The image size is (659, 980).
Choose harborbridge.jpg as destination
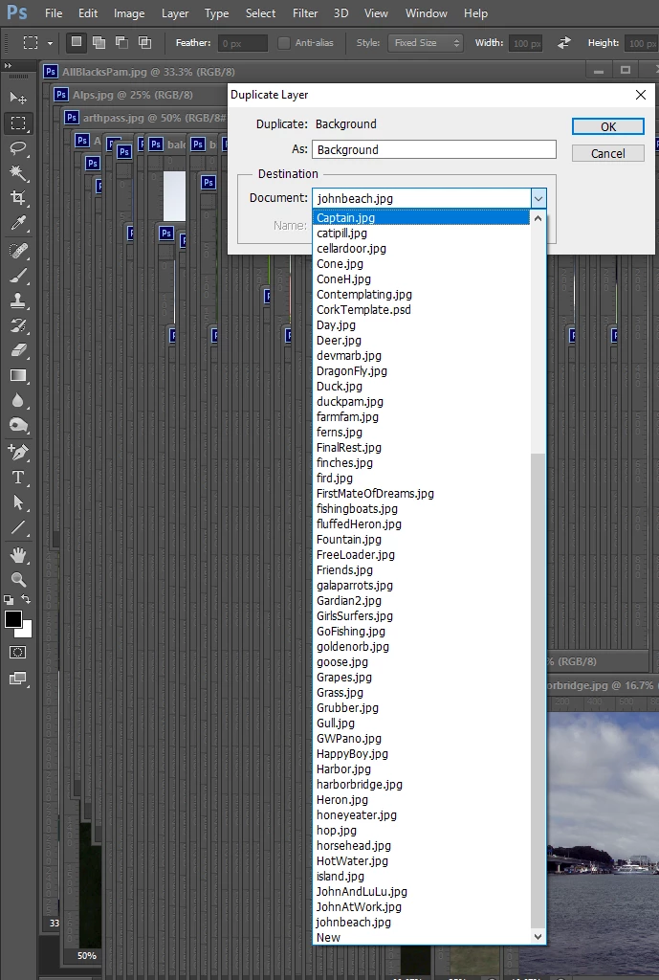coord(421,785)
